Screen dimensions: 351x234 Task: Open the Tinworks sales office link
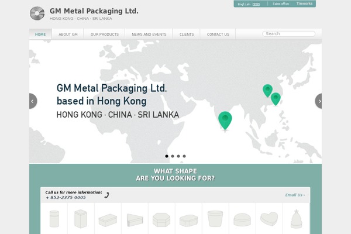click(x=304, y=4)
